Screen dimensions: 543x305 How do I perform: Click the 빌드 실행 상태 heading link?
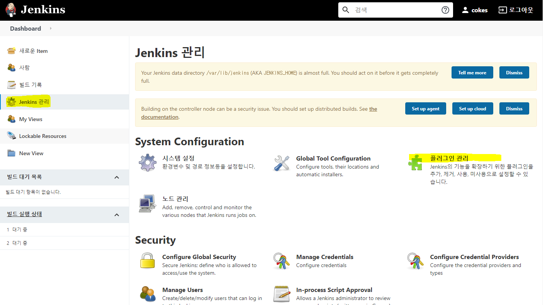(x=24, y=214)
